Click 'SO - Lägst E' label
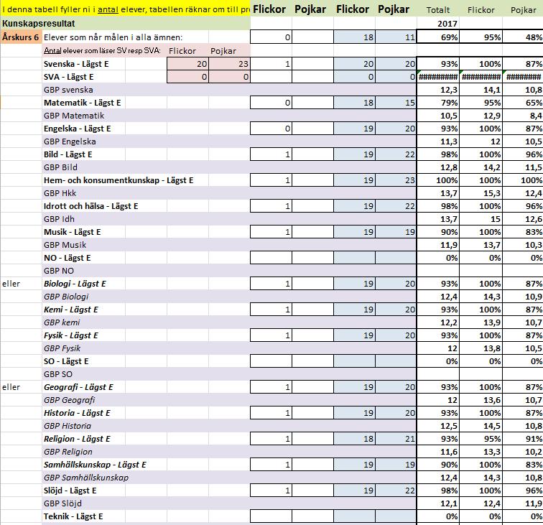 [x=66, y=361]
